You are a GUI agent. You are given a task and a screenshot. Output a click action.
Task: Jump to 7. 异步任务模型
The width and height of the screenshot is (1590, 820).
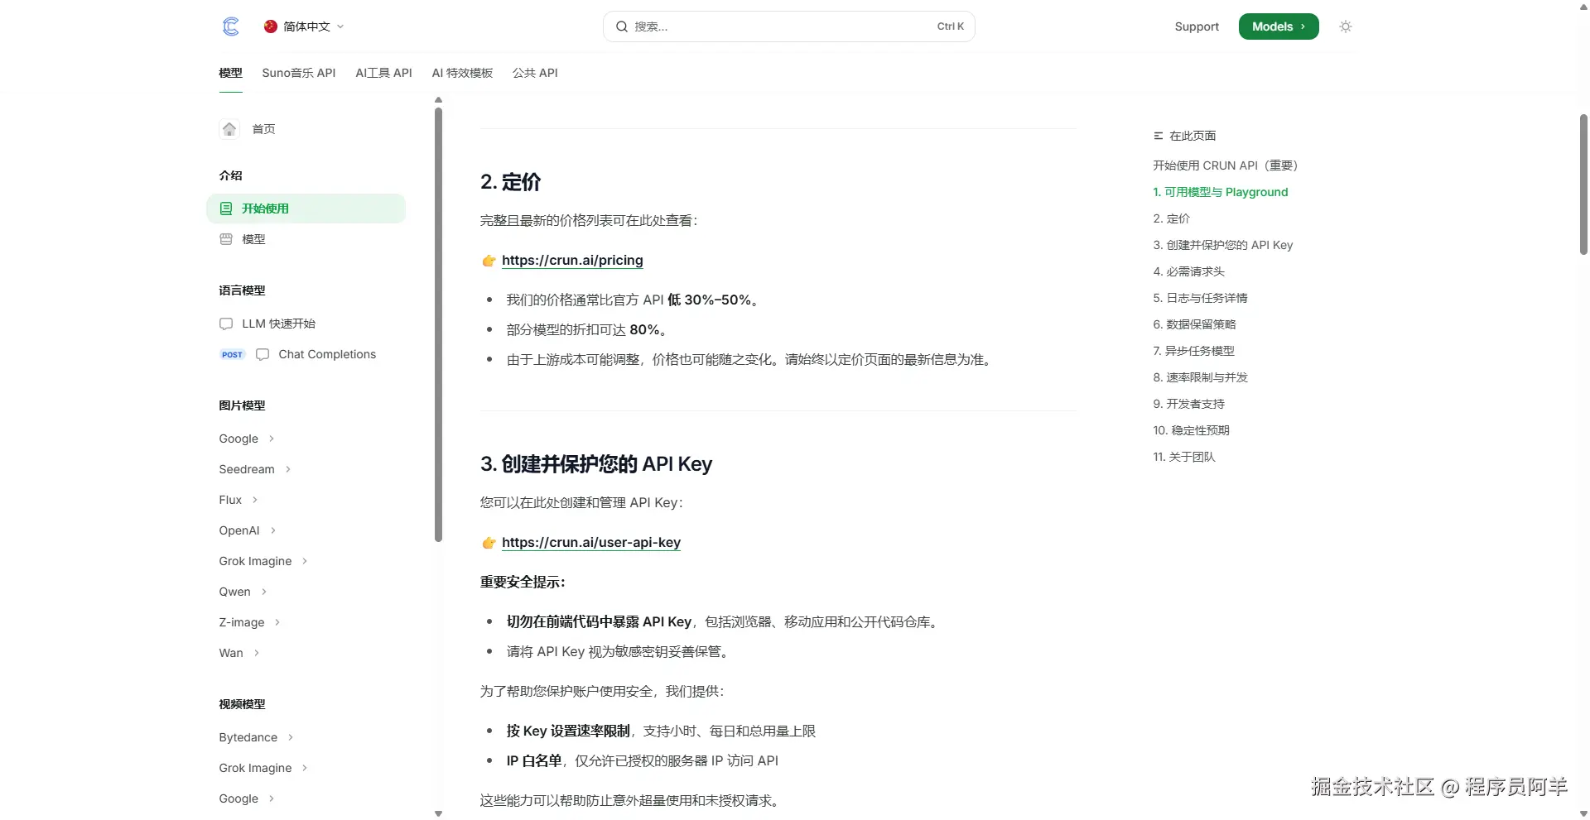(1194, 351)
